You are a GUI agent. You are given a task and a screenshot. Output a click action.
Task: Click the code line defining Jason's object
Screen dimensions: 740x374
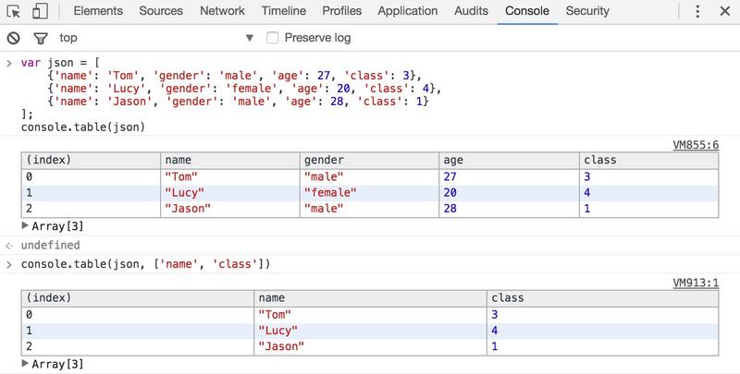click(238, 102)
